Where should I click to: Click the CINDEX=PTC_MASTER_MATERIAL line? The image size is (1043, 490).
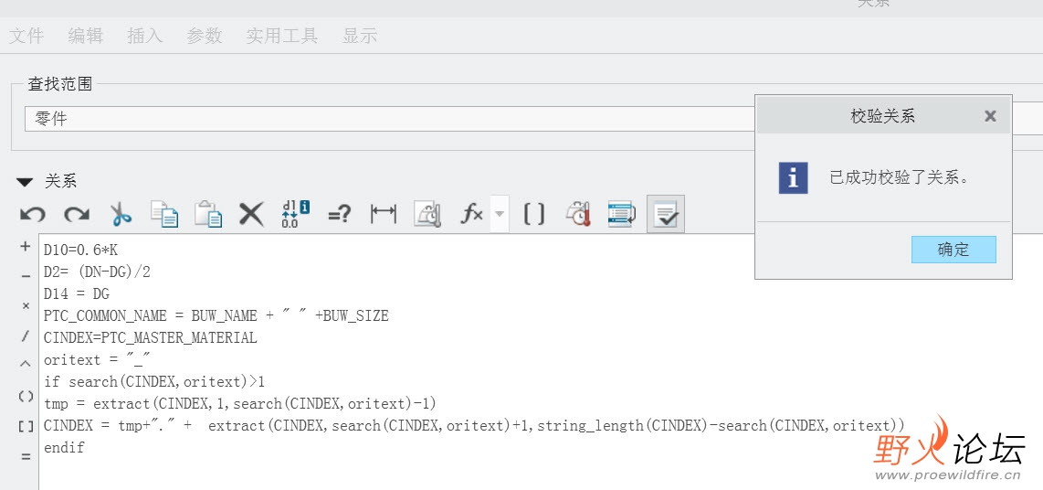pyautogui.click(x=151, y=337)
